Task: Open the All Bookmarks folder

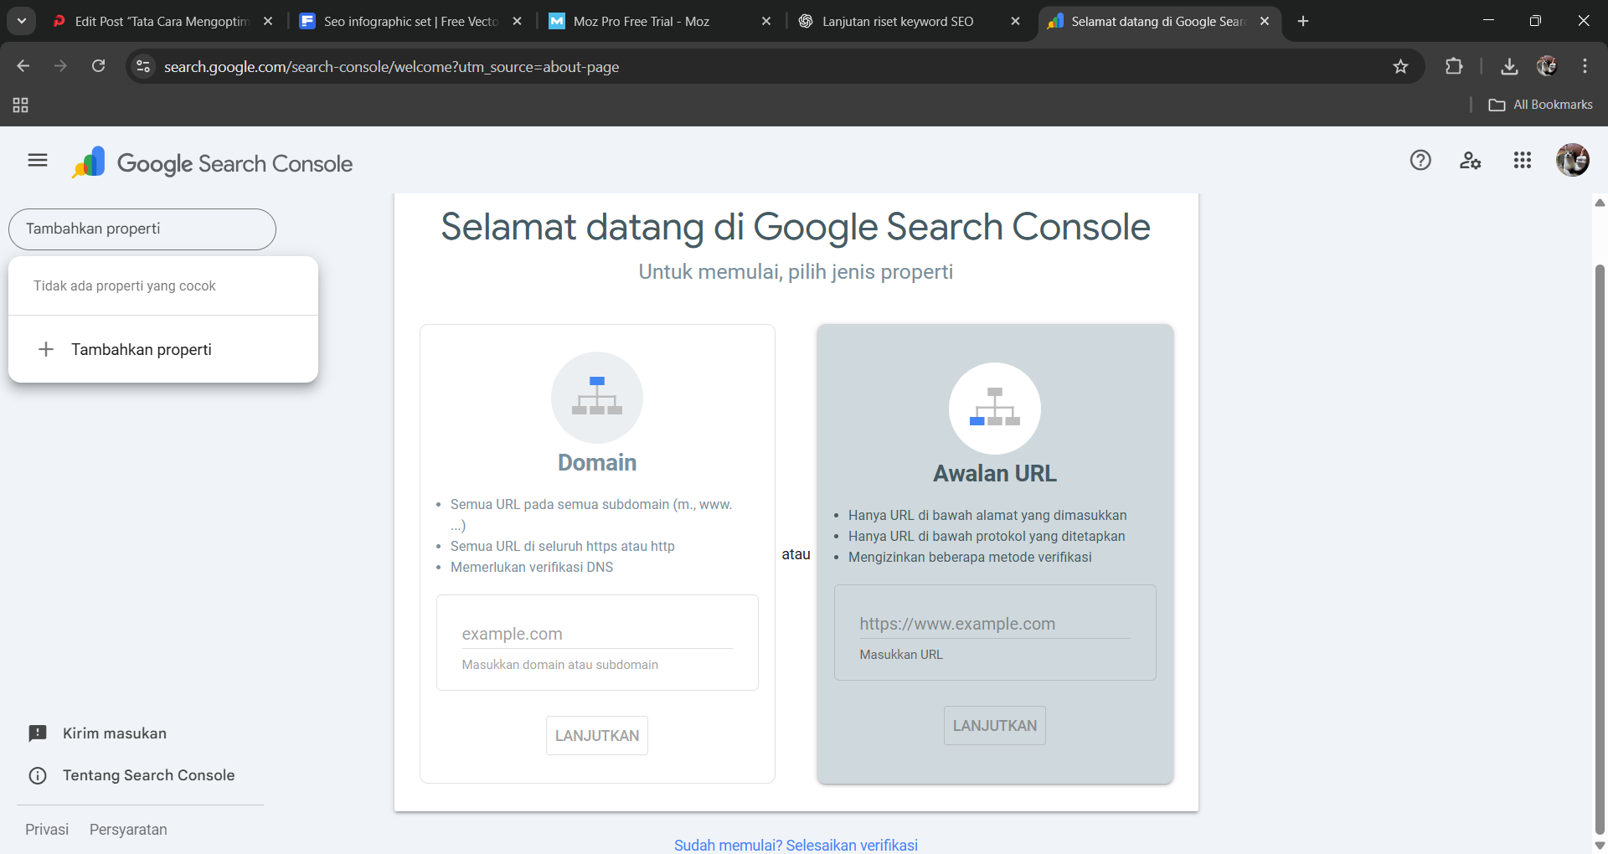Action: tap(1541, 105)
